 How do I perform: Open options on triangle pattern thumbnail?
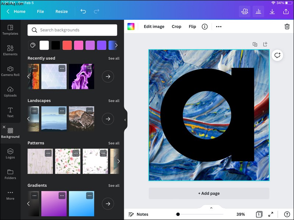pyautogui.click(x=62, y=68)
